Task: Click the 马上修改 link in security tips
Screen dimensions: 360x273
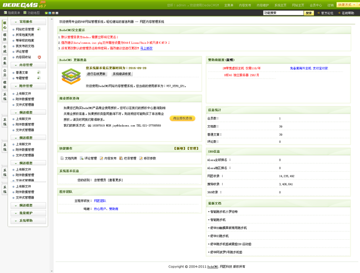Action: 146,48
